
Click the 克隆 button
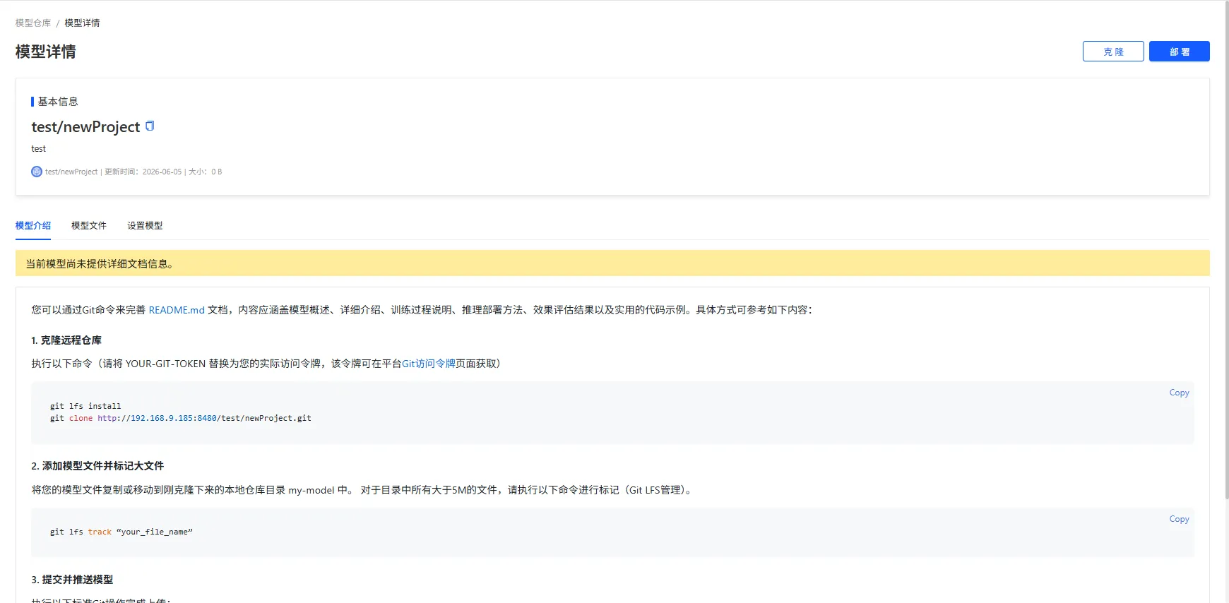tap(1113, 52)
